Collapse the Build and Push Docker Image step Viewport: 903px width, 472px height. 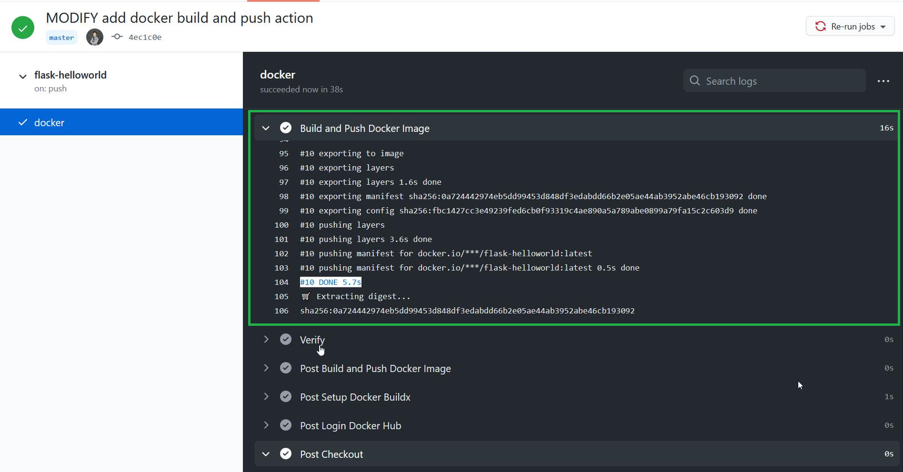click(266, 128)
